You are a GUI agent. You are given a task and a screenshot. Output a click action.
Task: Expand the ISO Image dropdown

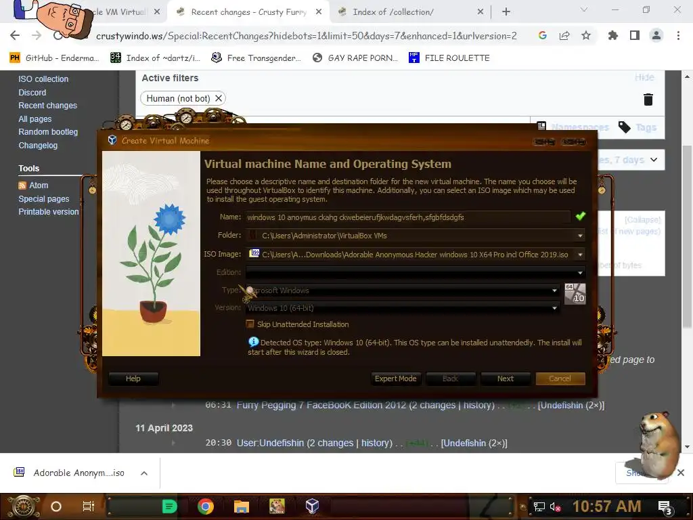[x=580, y=255]
